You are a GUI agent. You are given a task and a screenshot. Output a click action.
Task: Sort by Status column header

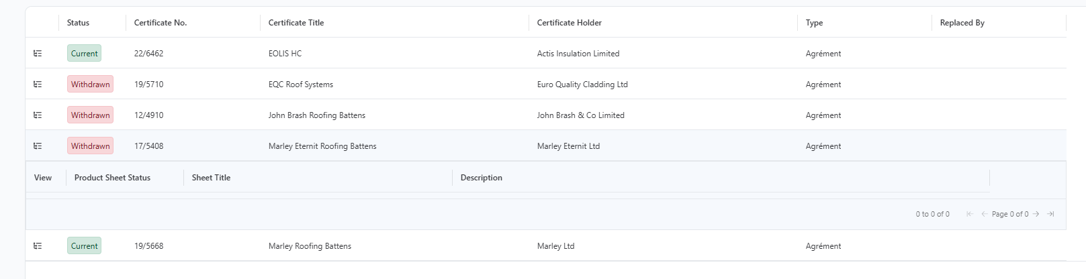point(78,23)
